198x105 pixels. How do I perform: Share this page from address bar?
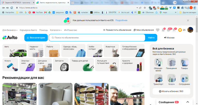tap(140, 8)
